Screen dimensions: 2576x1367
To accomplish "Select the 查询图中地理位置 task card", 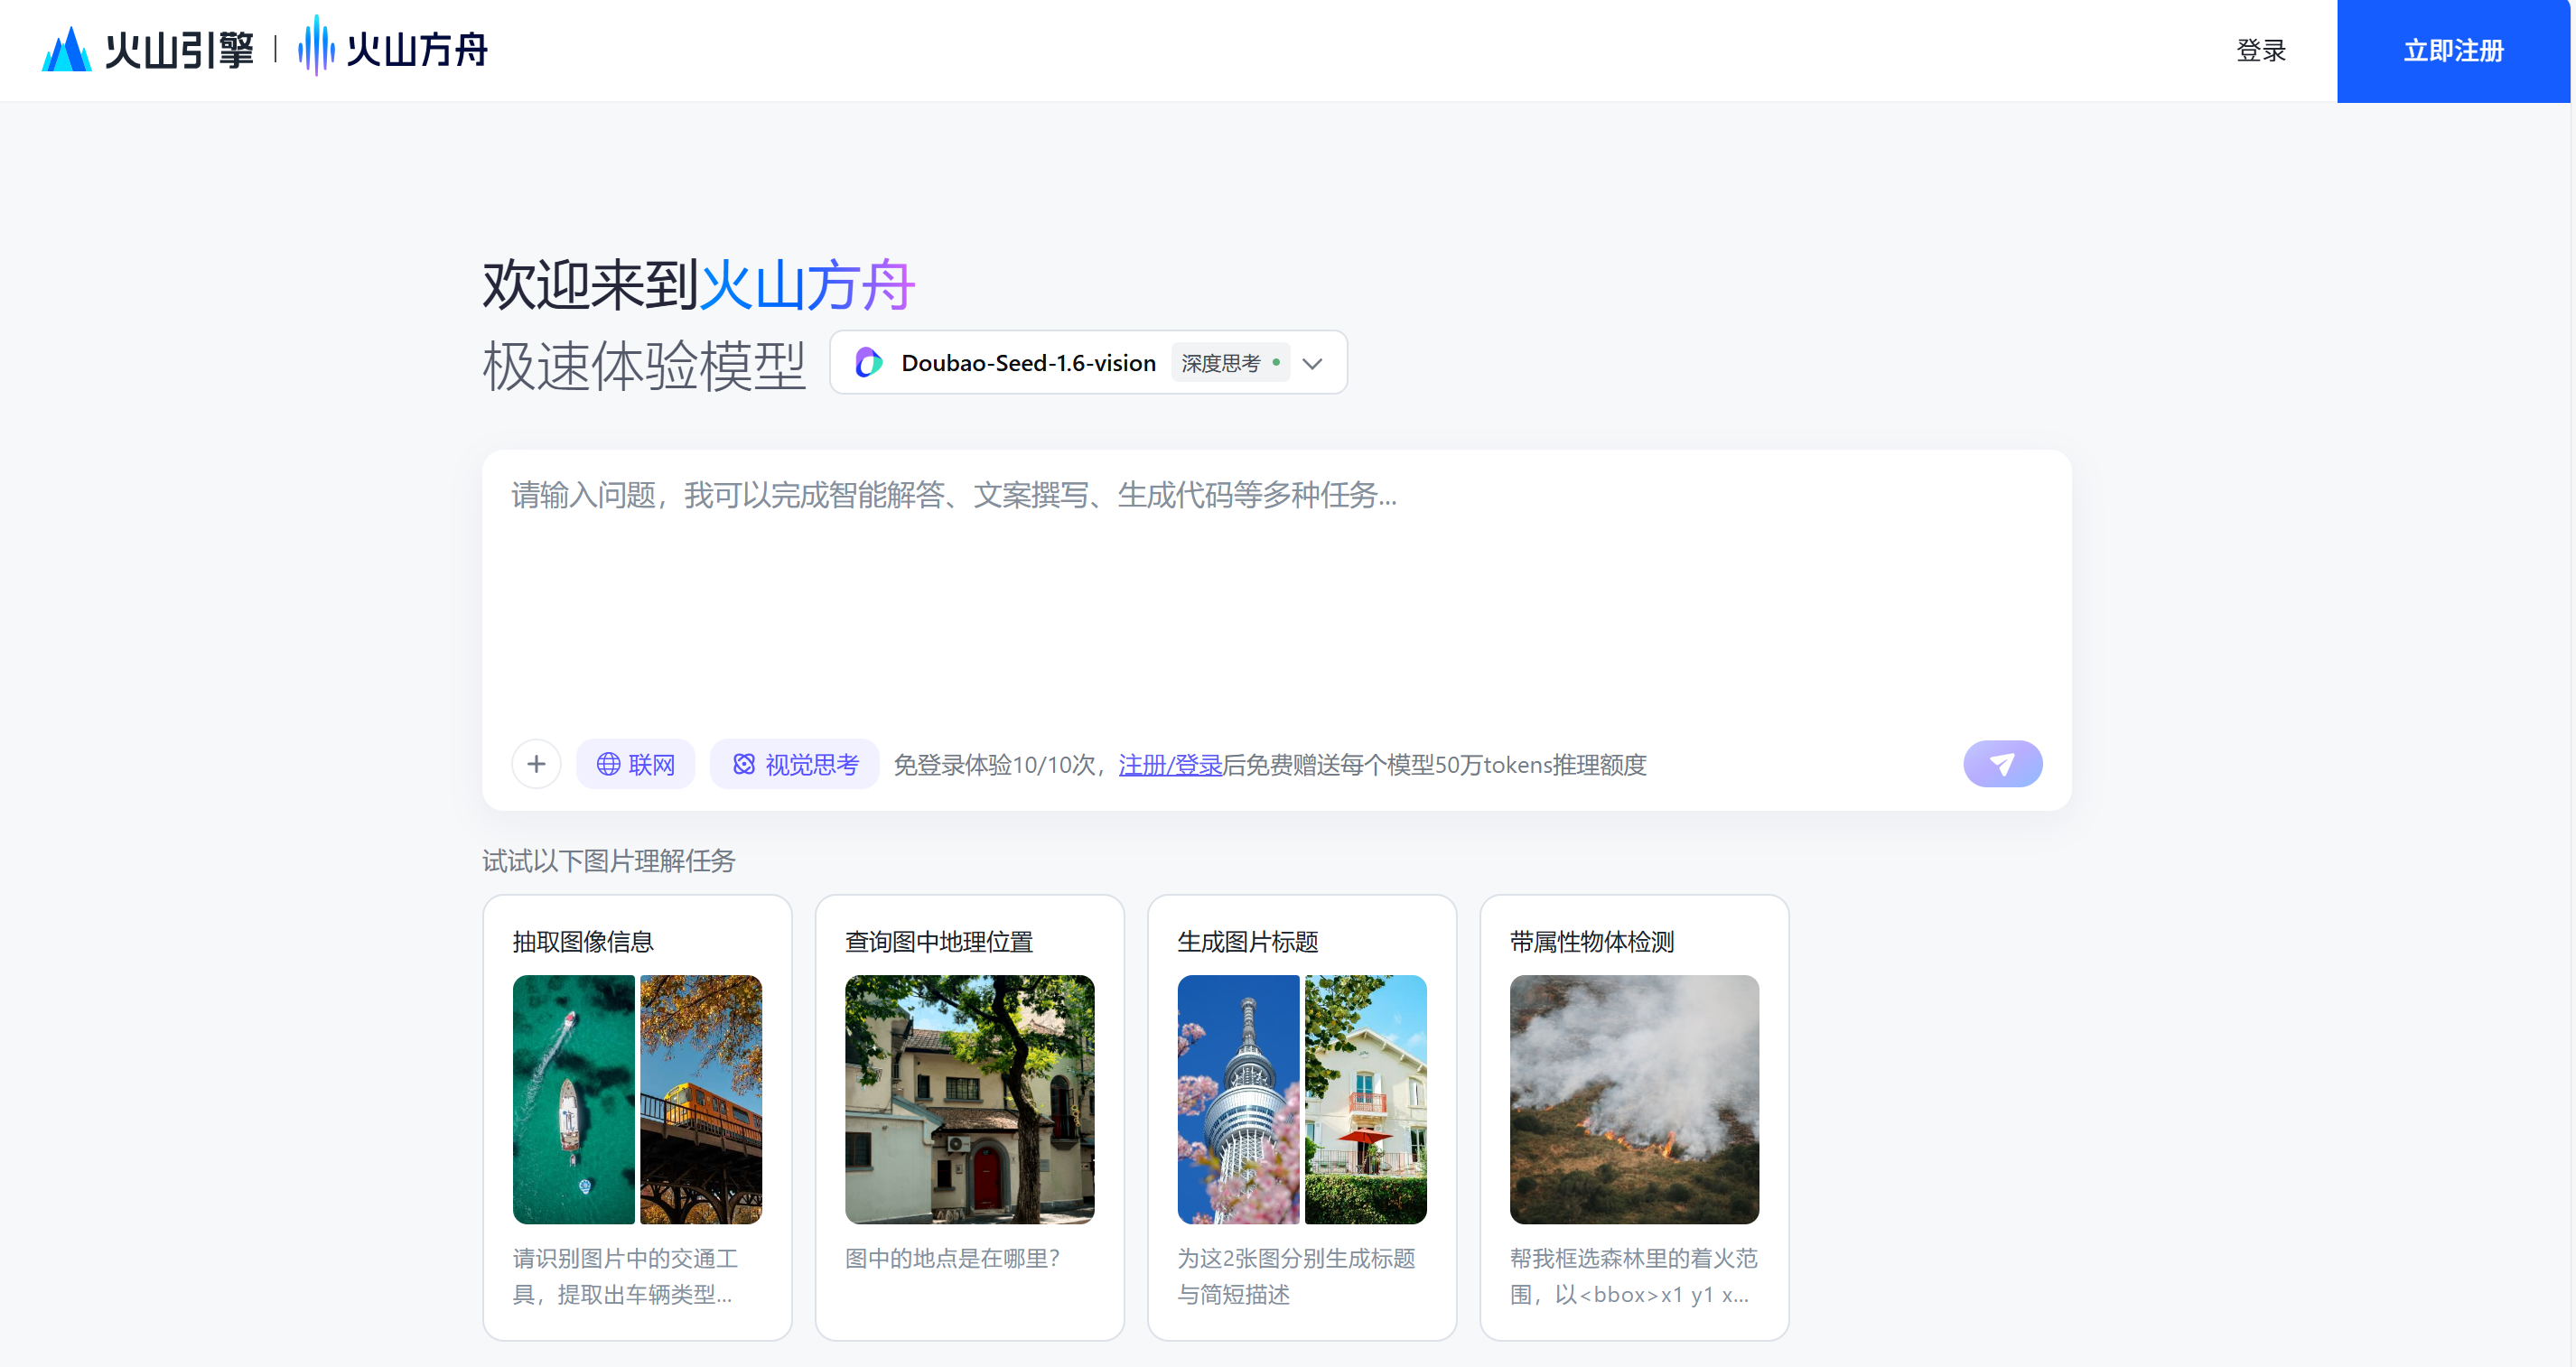I will click(938, 941).
